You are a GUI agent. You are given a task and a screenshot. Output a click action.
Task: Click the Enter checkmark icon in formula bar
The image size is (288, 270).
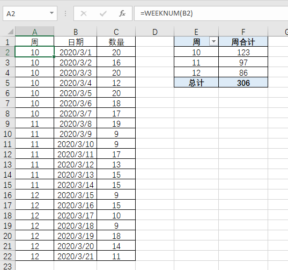(x=103, y=13)
